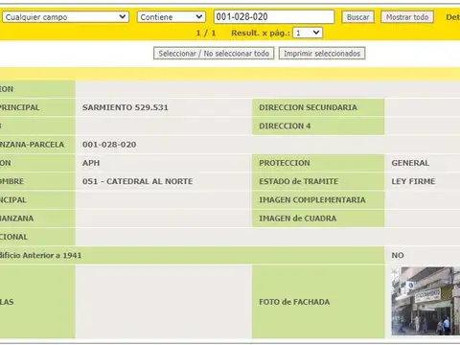Click the IMAGEN COMPLEMENTARIA label cell

click(x=318, y=200)
